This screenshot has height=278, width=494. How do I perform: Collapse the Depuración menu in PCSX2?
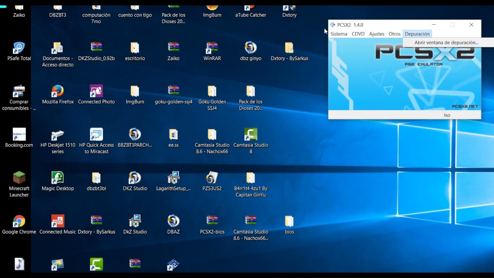[x=417, y=34]
